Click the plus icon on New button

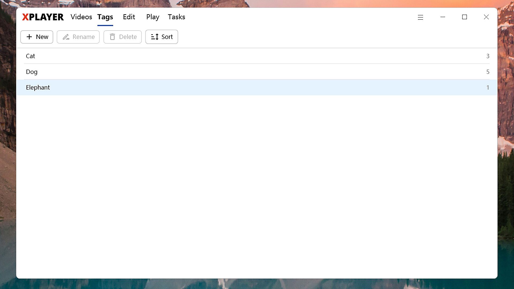point(29,37)
